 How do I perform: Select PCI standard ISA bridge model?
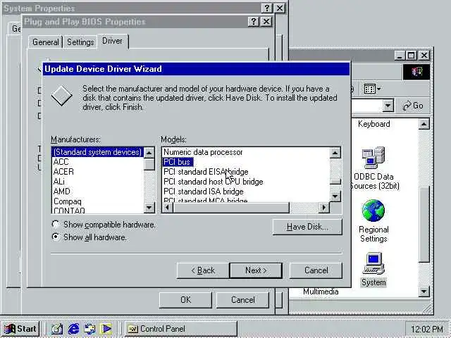204,191
